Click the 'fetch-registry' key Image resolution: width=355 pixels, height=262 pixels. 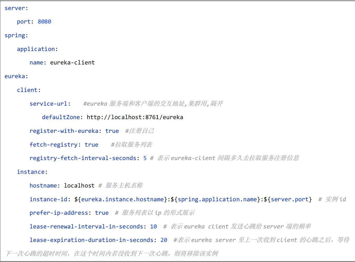54,145
